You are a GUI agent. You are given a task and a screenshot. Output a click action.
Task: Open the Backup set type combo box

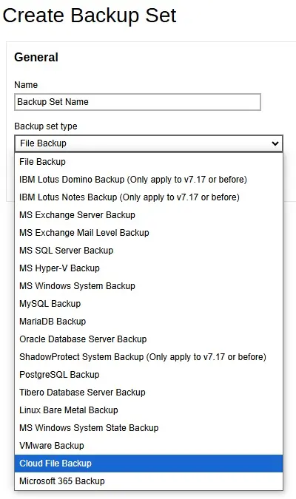pos(149,143)
